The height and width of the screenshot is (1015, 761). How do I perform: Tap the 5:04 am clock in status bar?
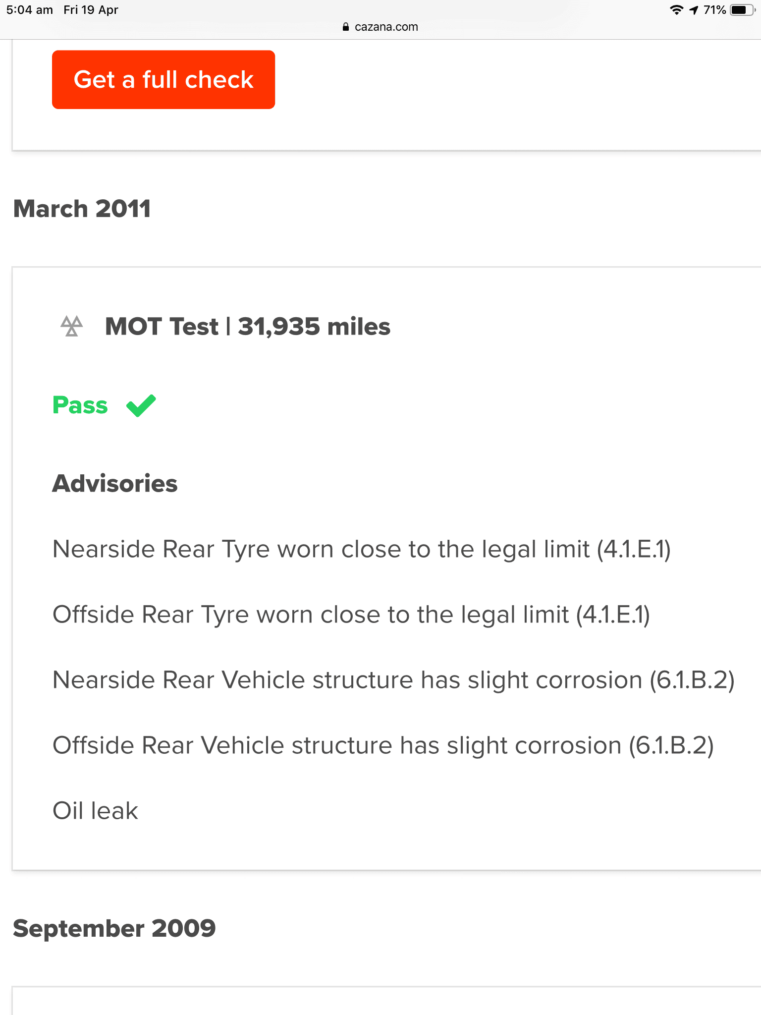coord(30,10)
